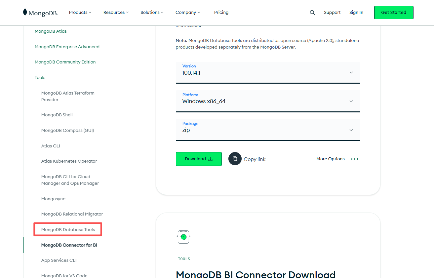Screen dimensions: 434x278
Task: Open MongoDB Atlas Terraform Provider
Action: (x=68, y=96)
